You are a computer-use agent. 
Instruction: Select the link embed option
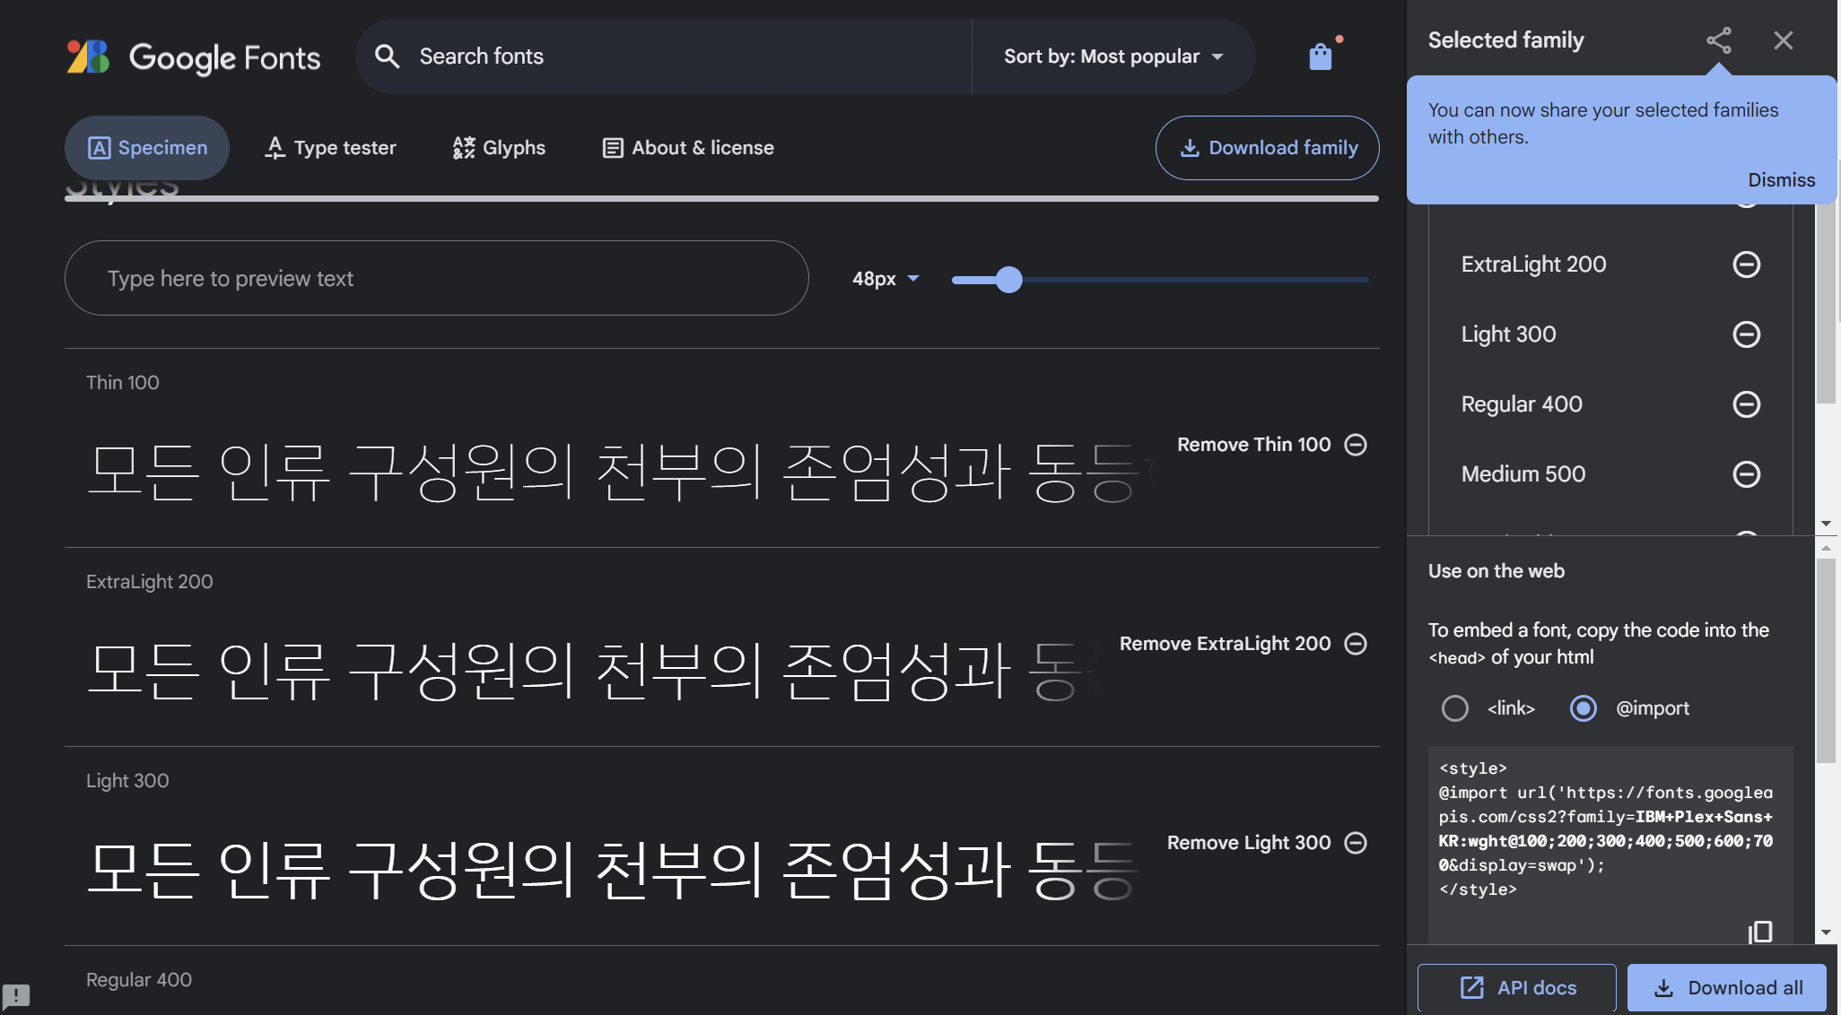[x=1455, y=708]
